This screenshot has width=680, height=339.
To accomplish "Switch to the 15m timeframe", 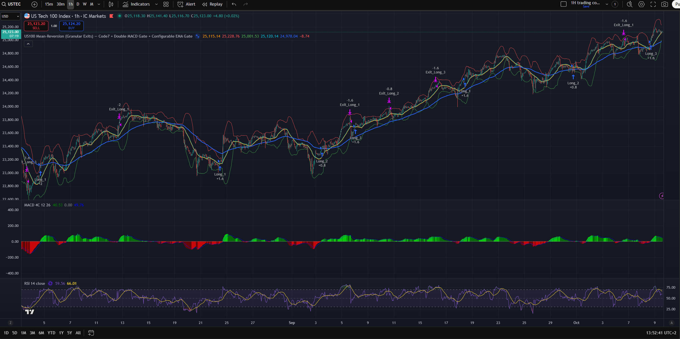I will (x=49, y=4).
